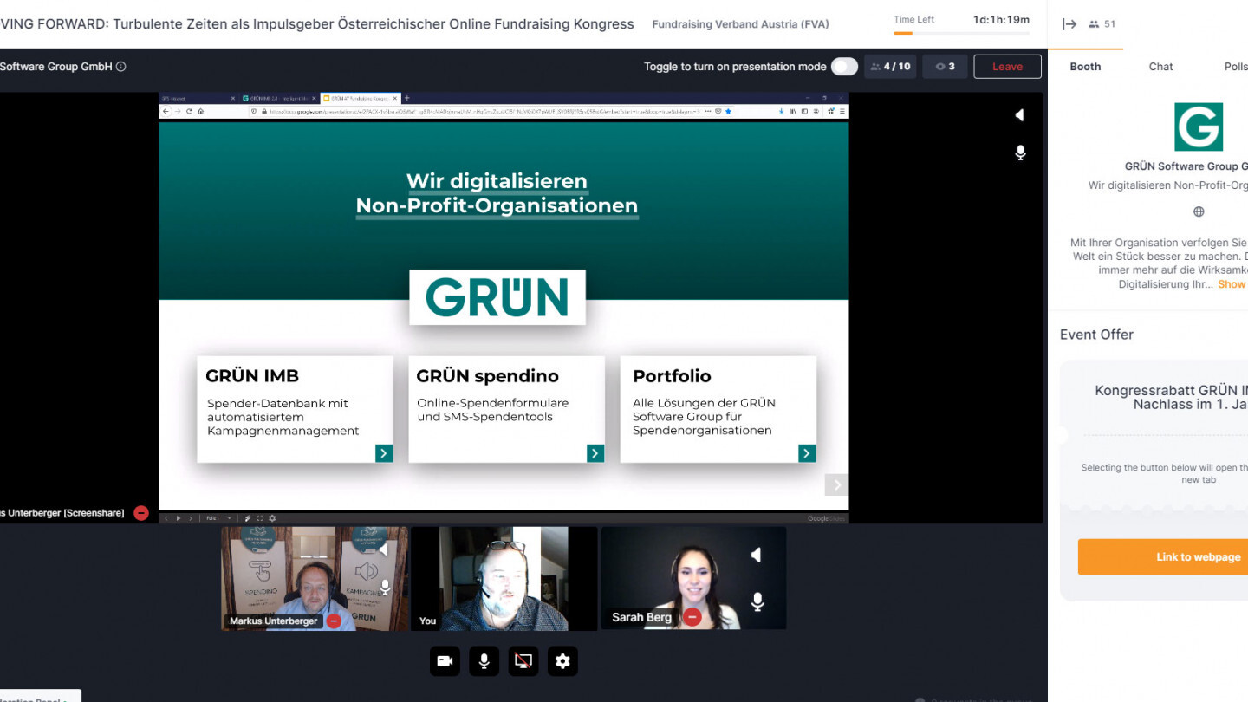Advance slide with grey next arrow
1248x702 pixels.
tap(835, 484)
